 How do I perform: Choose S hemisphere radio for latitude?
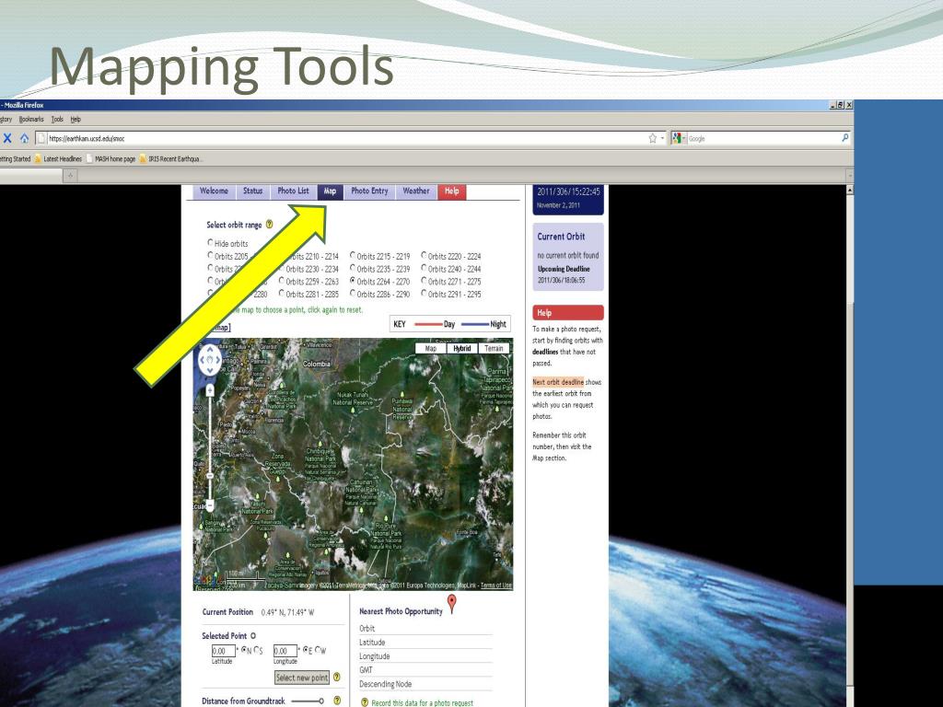[x=256, y=650]
